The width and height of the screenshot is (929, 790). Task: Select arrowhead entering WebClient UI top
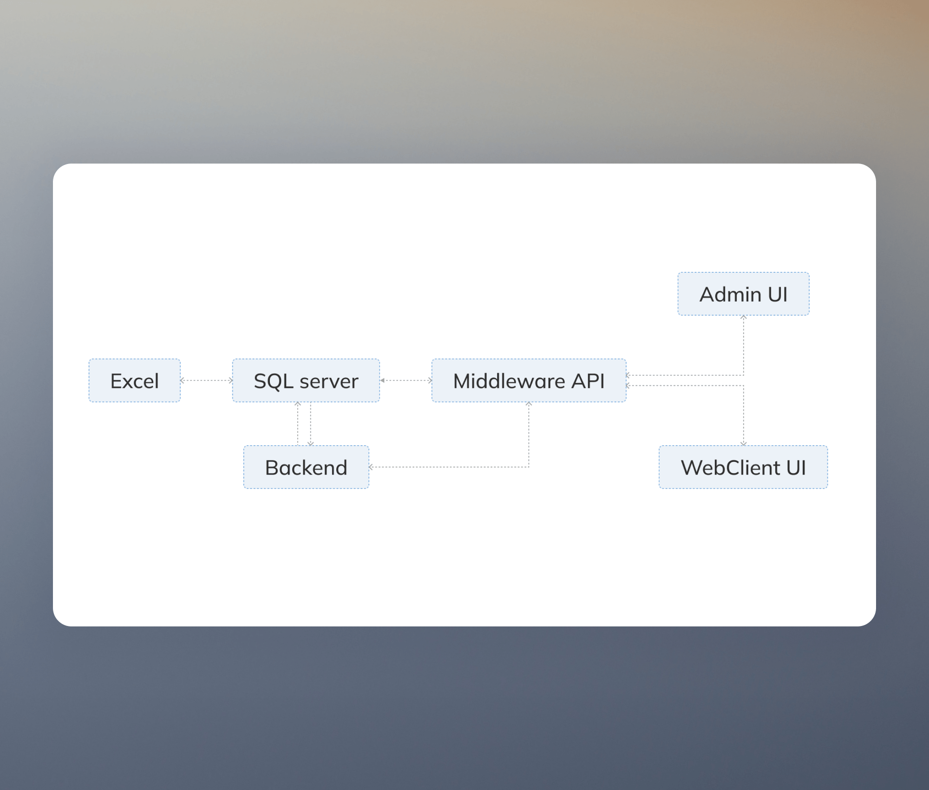[x=743, y=443]
